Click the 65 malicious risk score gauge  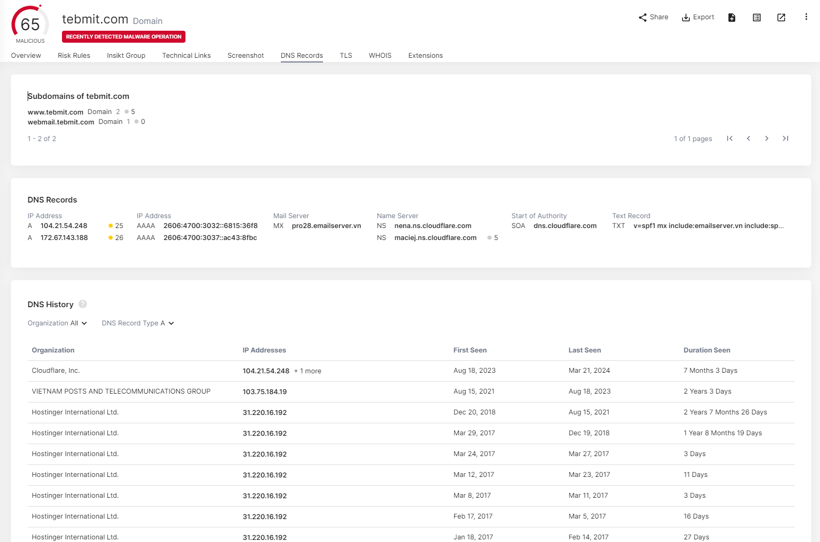pyautogui.click(x=30, y=24)
